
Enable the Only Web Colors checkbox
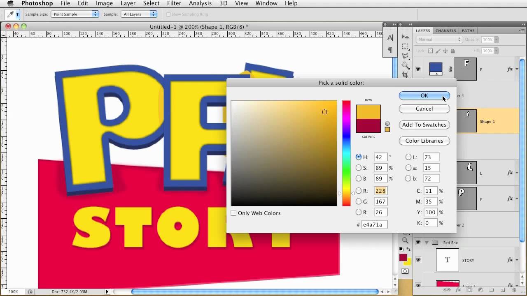click(233, 213)
